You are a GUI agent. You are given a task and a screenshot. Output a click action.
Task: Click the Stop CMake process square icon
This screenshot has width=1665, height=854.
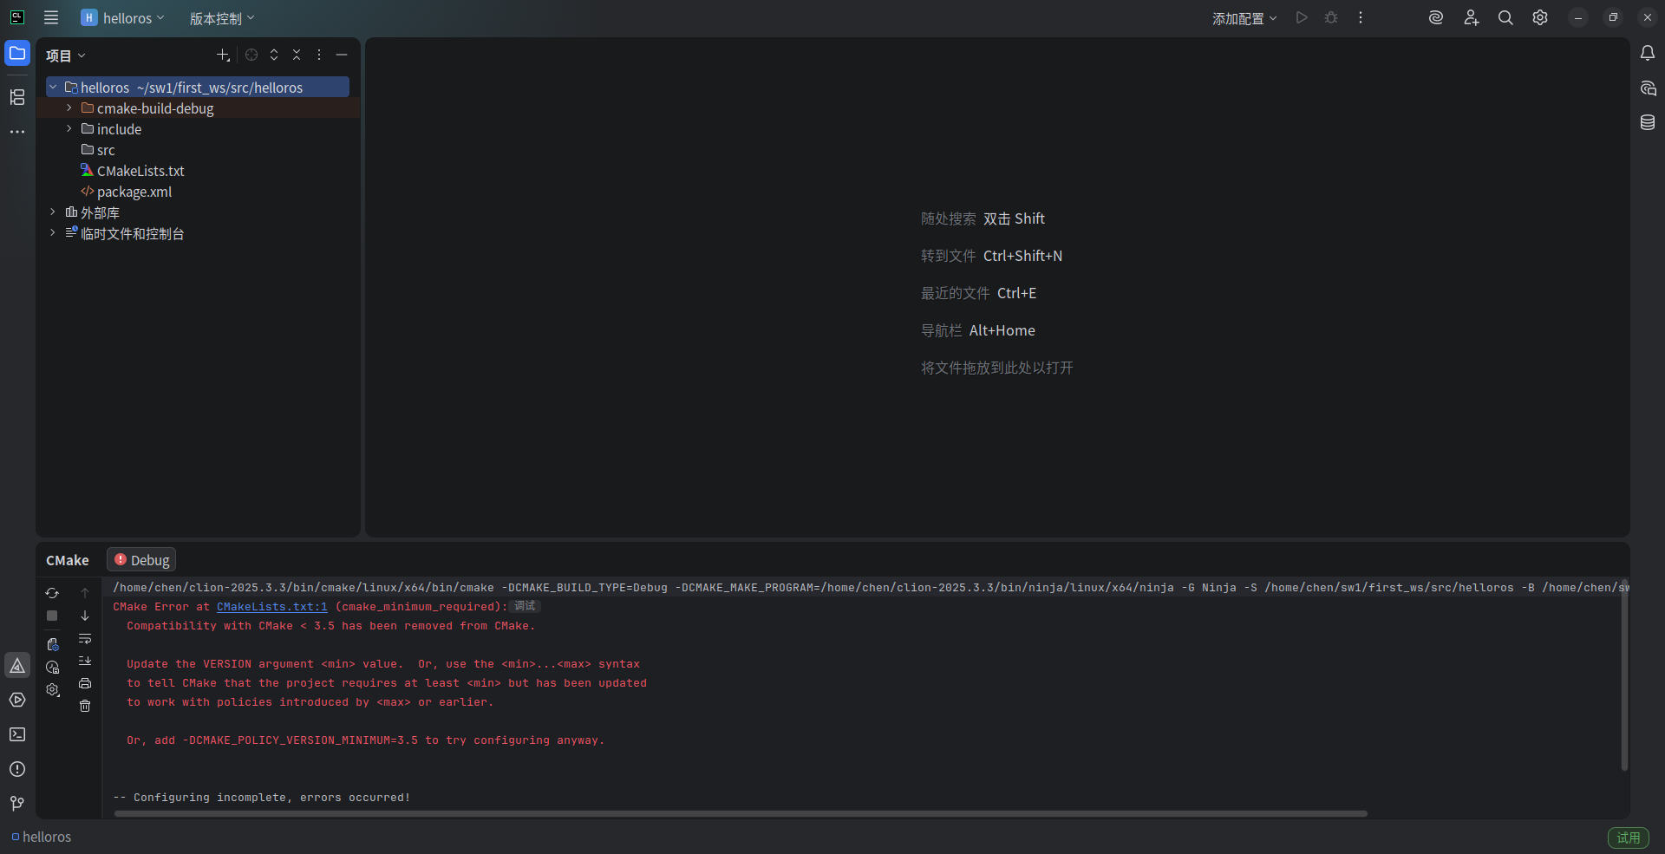52,616
